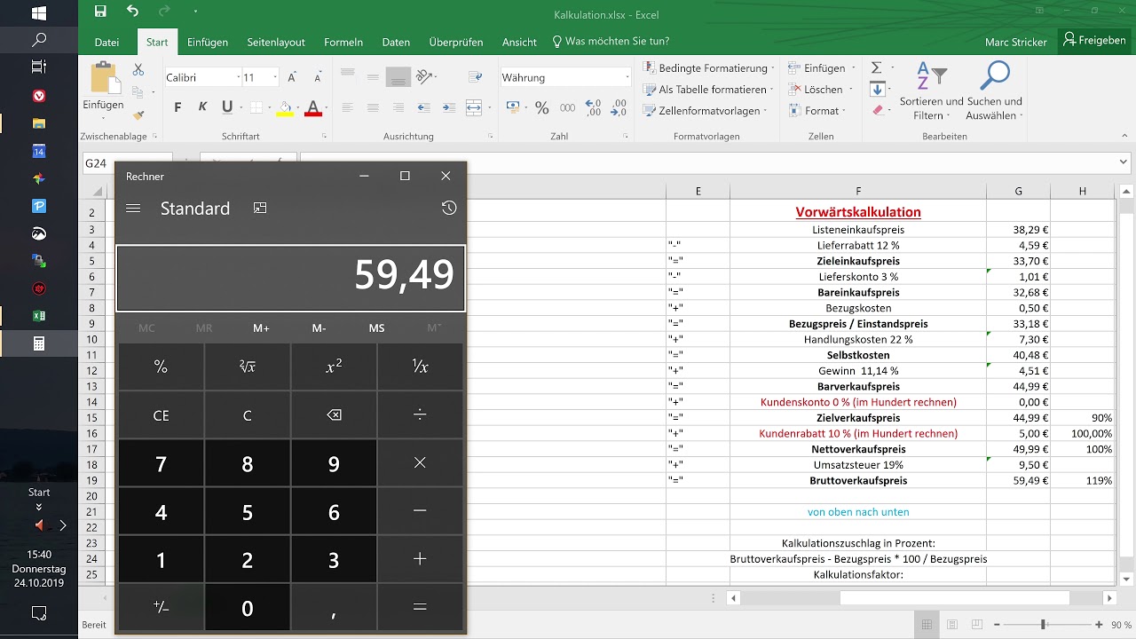Expand Bedingte Formatierung dropdown

tap(774, 68)
